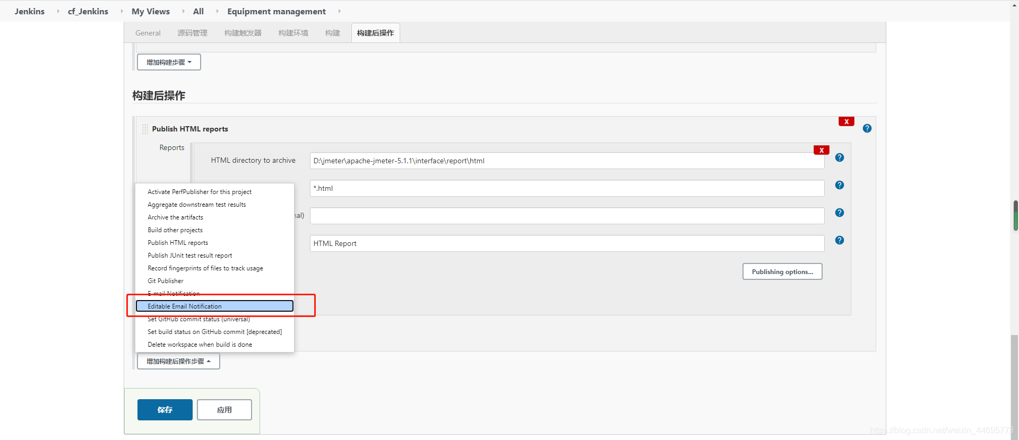Open help icon beside *.html field
This screenshot has height=440, width=1019.
coord(839,185)
